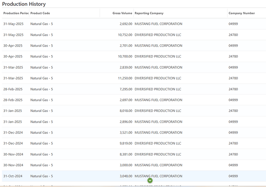
Task: Select gross volume 2,697.00 cell
Action: click(126, 100)
